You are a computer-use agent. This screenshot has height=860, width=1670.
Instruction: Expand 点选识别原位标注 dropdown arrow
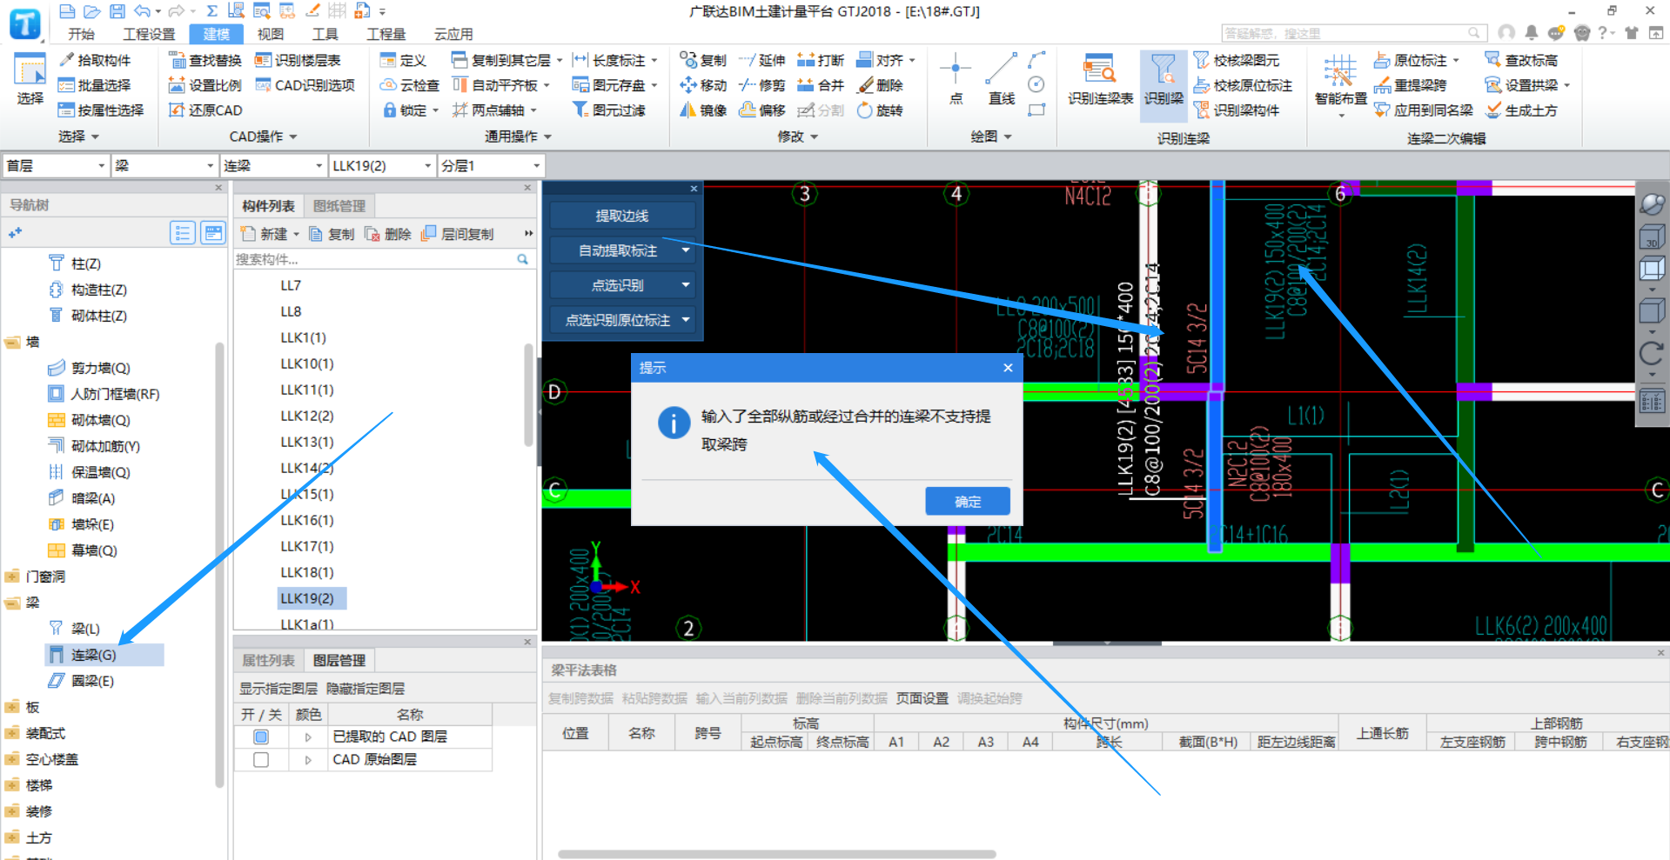coord(686,320)
